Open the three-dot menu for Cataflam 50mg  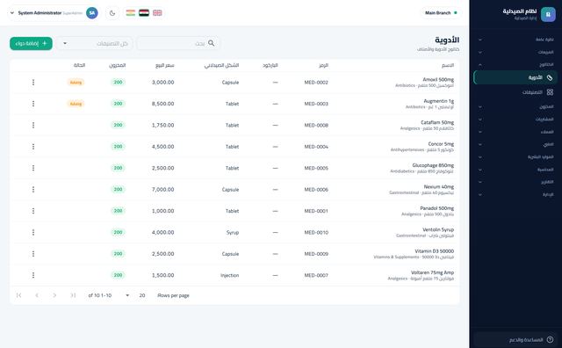33,125
